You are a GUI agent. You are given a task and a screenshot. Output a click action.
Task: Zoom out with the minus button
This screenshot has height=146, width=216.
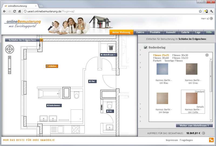(9, 72)
